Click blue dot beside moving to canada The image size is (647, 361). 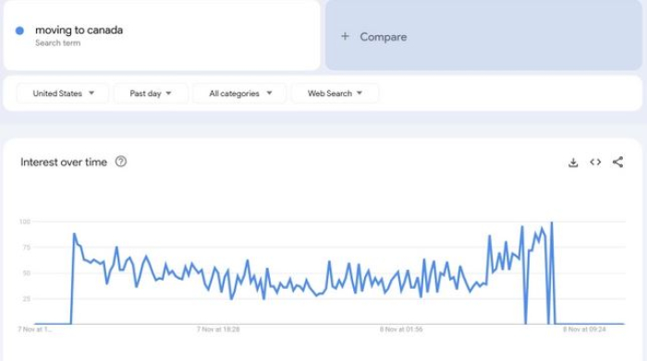19,30
